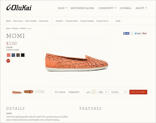Click the red NEW badge icon
Image resolution: width=156 pixels, height=123 pixels.
click(x=8, y=61)
